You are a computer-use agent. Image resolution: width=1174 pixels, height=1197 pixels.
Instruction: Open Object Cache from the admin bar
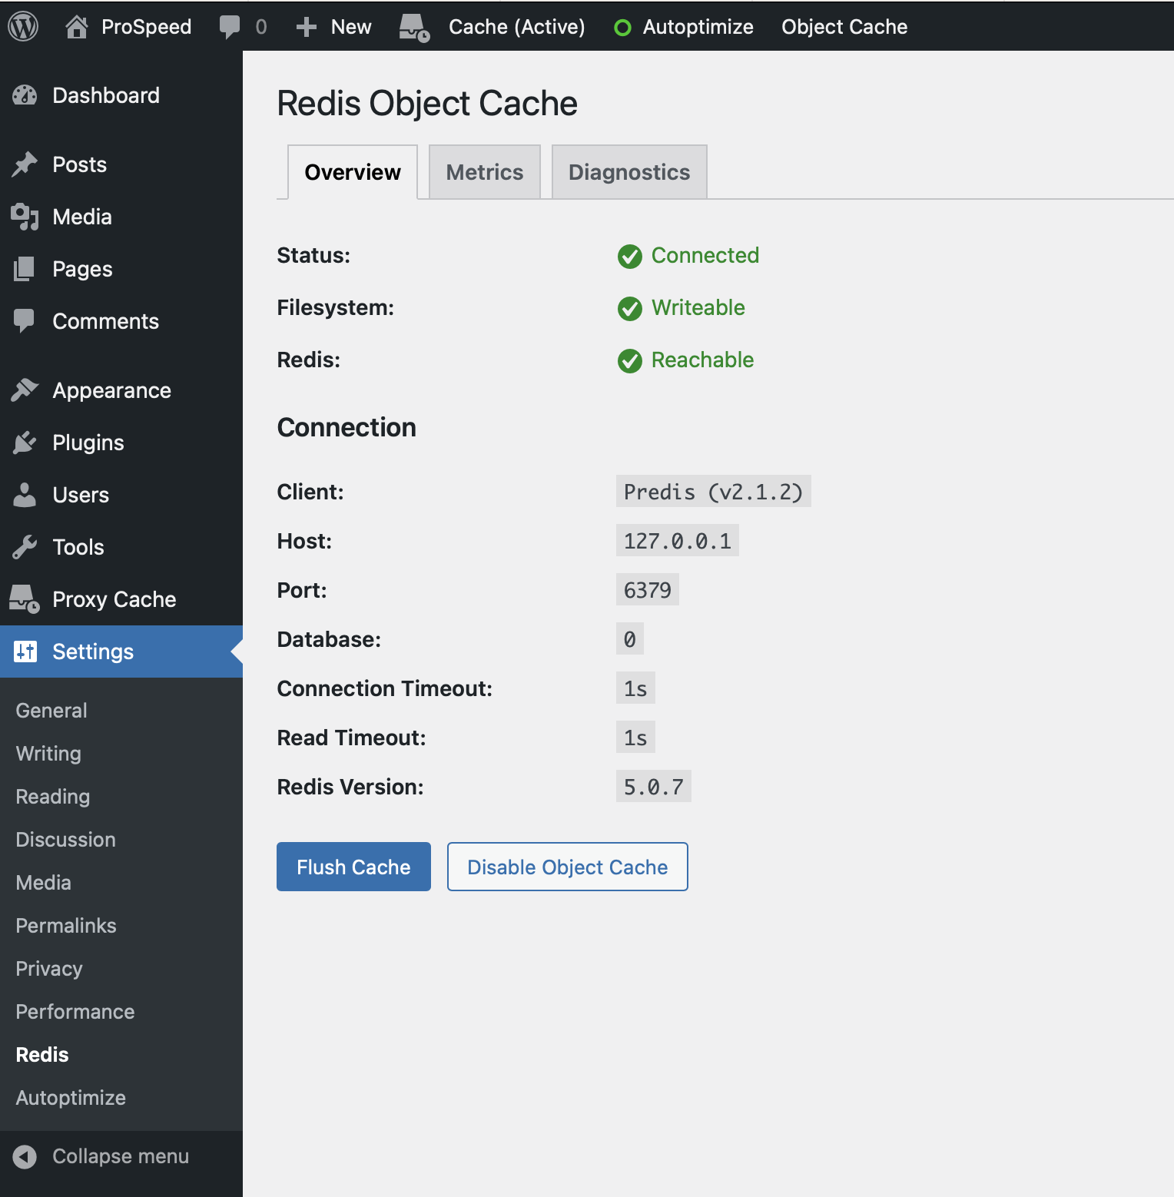[844, 26]
